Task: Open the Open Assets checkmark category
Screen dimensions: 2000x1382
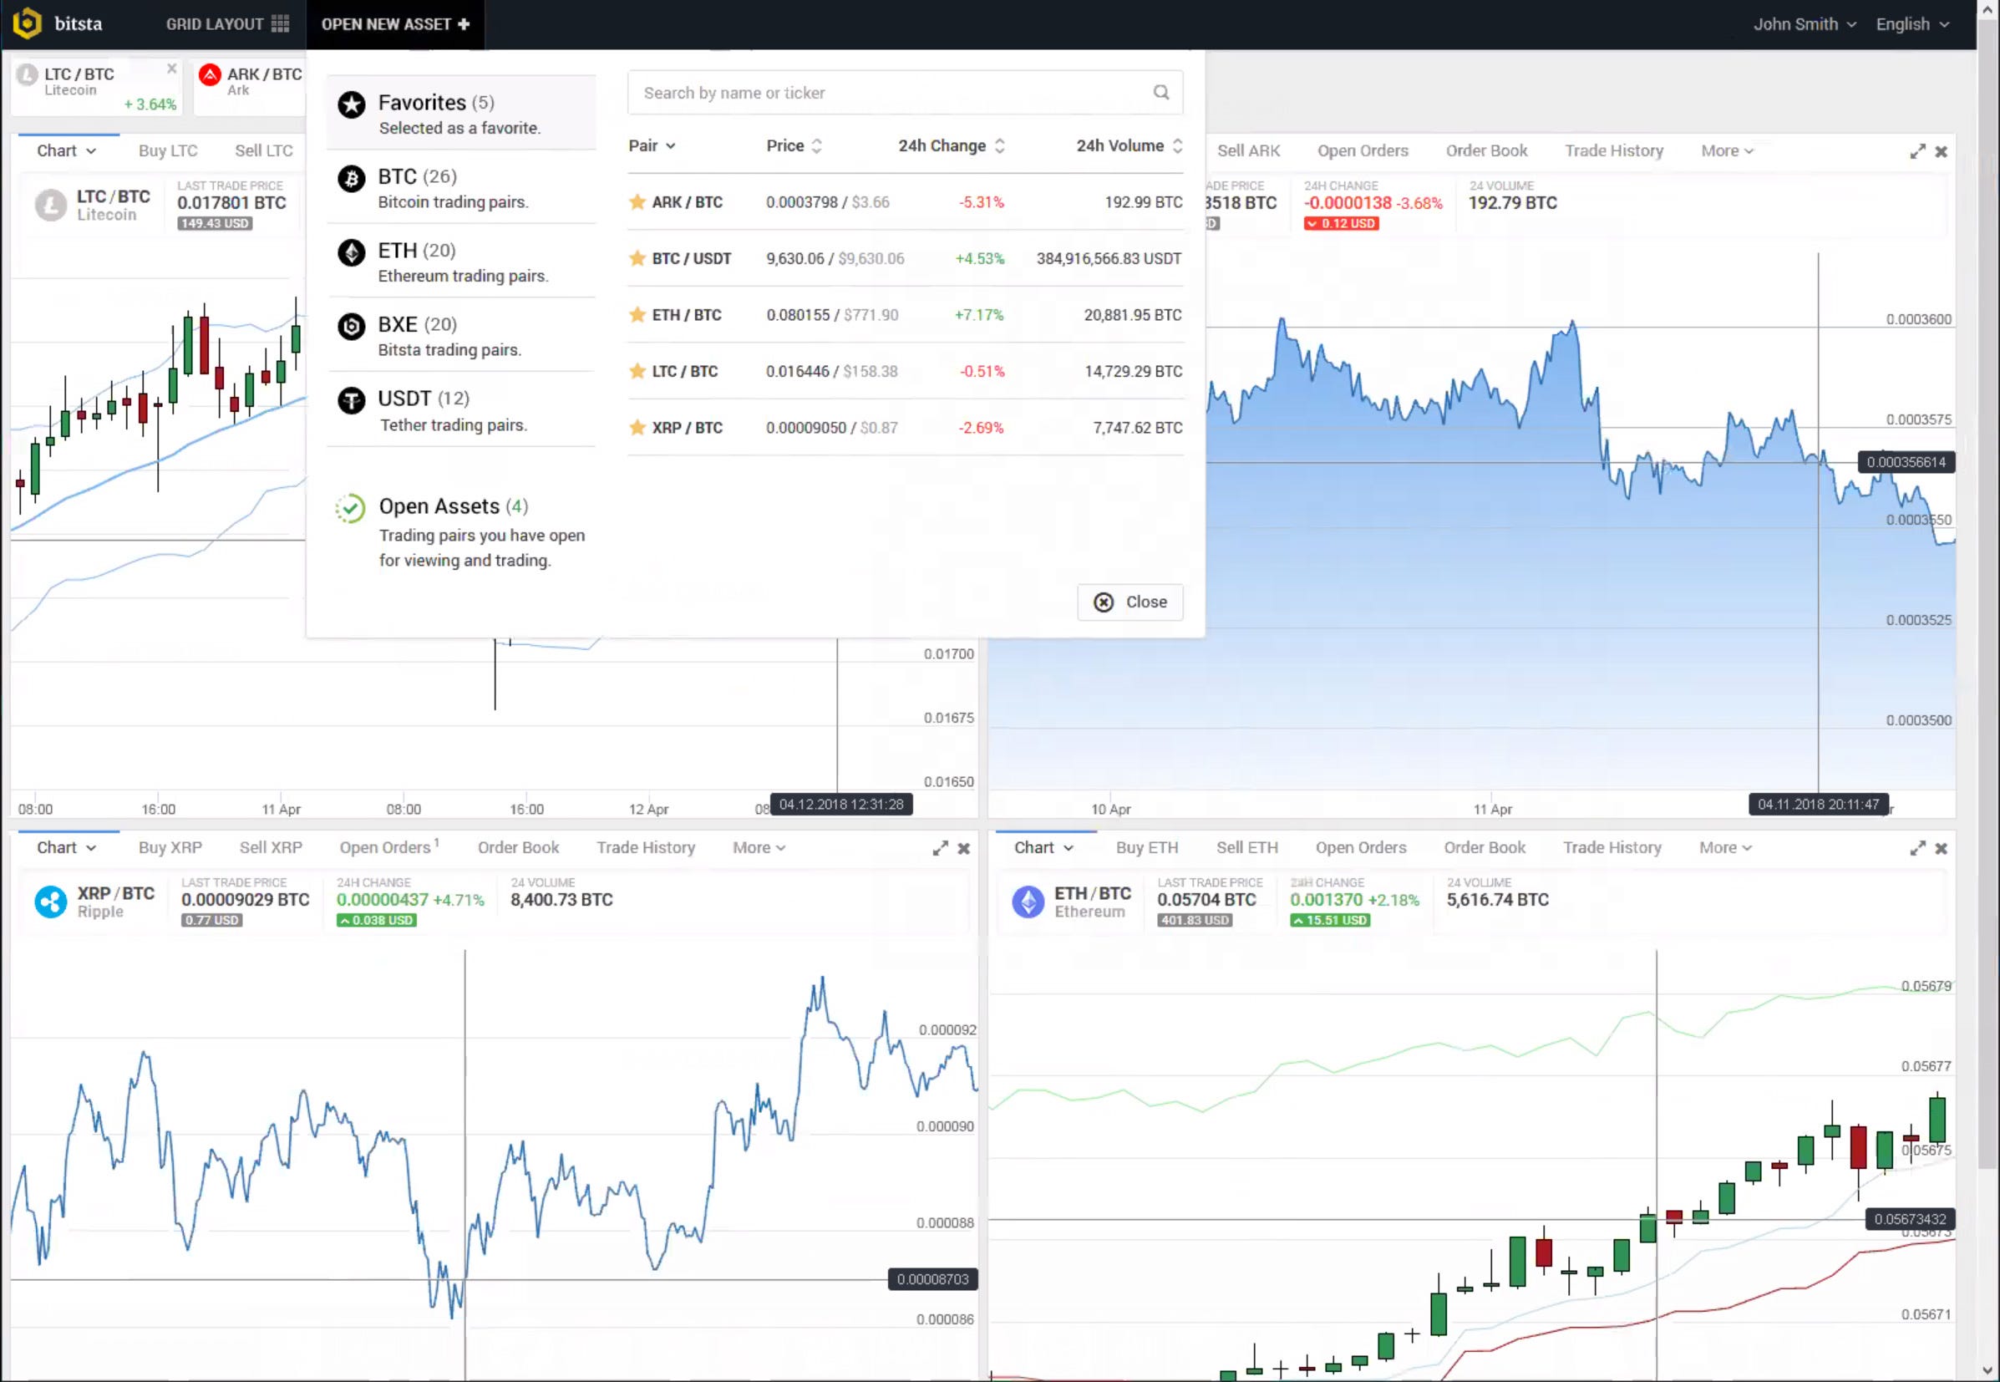Action: point(460,531)
